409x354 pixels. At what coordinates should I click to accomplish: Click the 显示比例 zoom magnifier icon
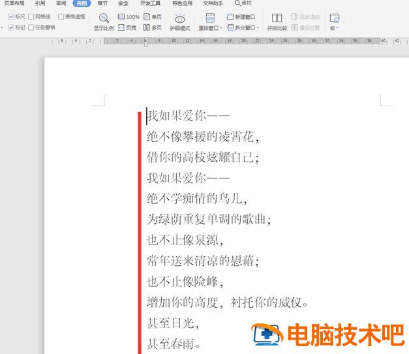[x=103, y=18]
